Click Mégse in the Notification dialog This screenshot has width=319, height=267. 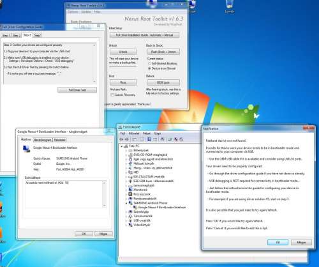click(x=301, y=242)
